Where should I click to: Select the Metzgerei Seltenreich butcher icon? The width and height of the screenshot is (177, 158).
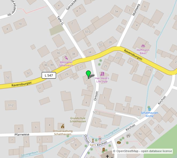pos(66,58)
